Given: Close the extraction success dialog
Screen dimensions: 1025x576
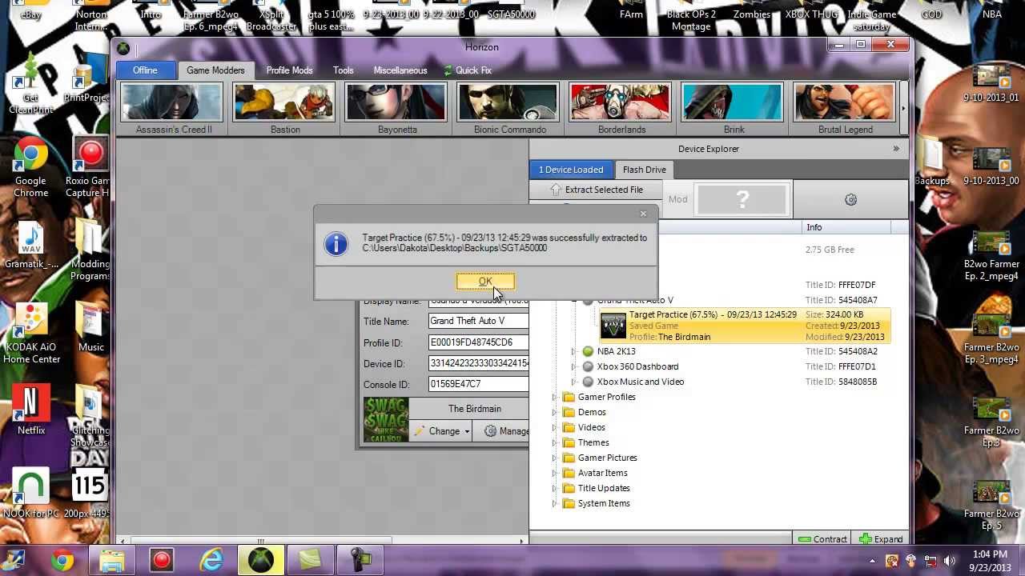Looking at the screenshot, I should coord(643,214).
